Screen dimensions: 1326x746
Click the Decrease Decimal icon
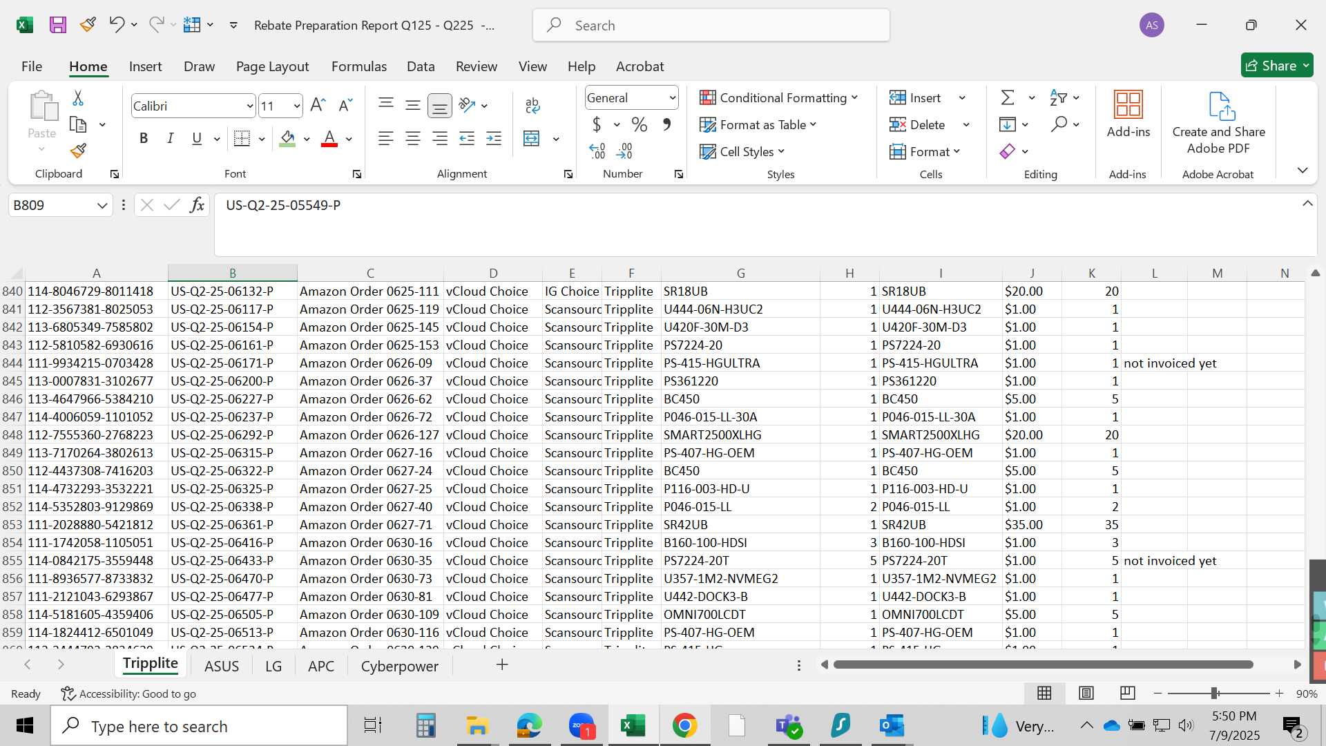(x=624, y=151)
